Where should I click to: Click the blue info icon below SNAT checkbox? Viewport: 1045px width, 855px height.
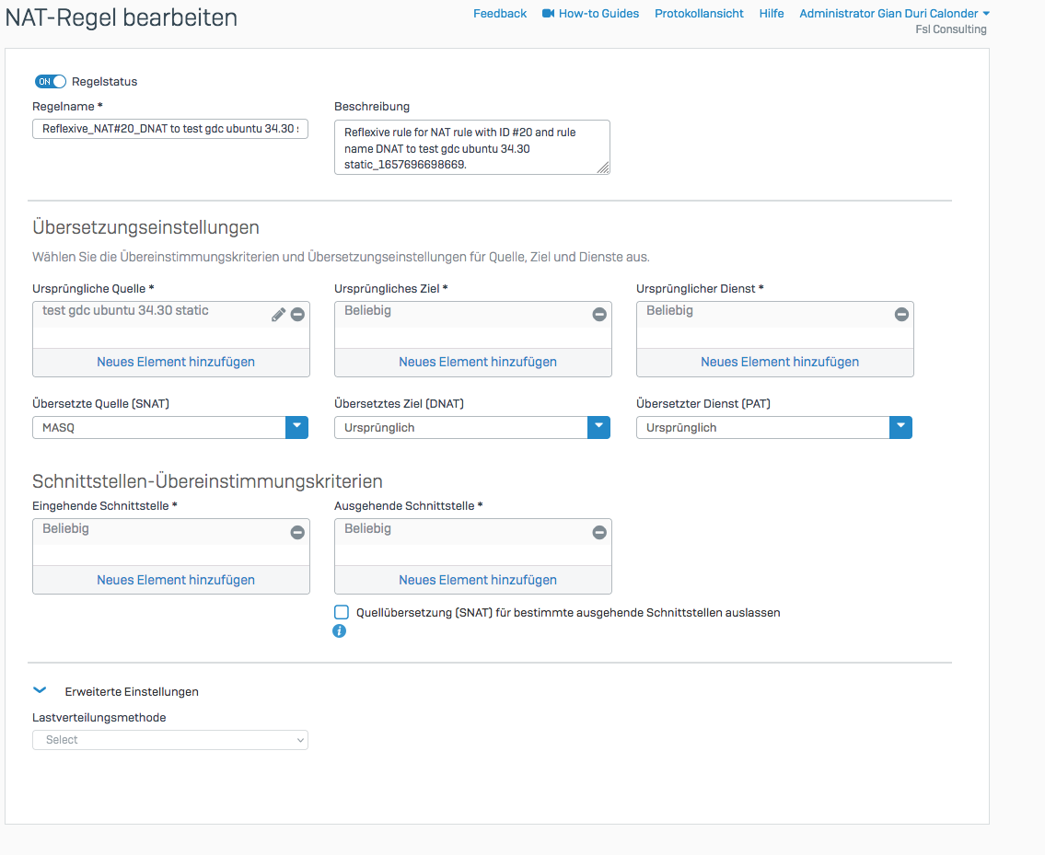click(339, 631)
